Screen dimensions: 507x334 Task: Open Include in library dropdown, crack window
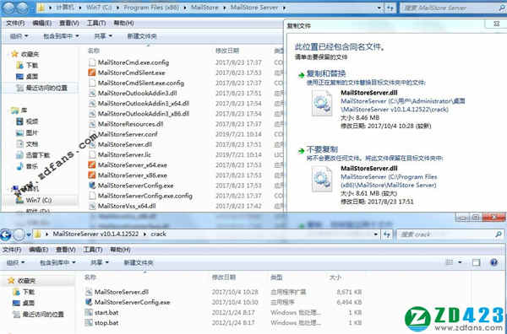[x=57, y=262]
